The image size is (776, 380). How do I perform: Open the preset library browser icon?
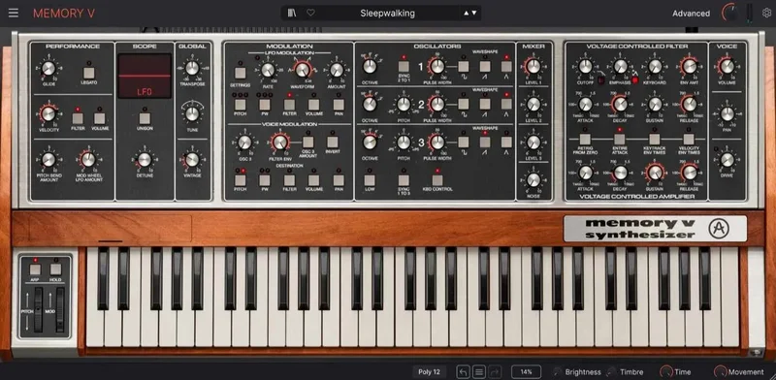292,13
